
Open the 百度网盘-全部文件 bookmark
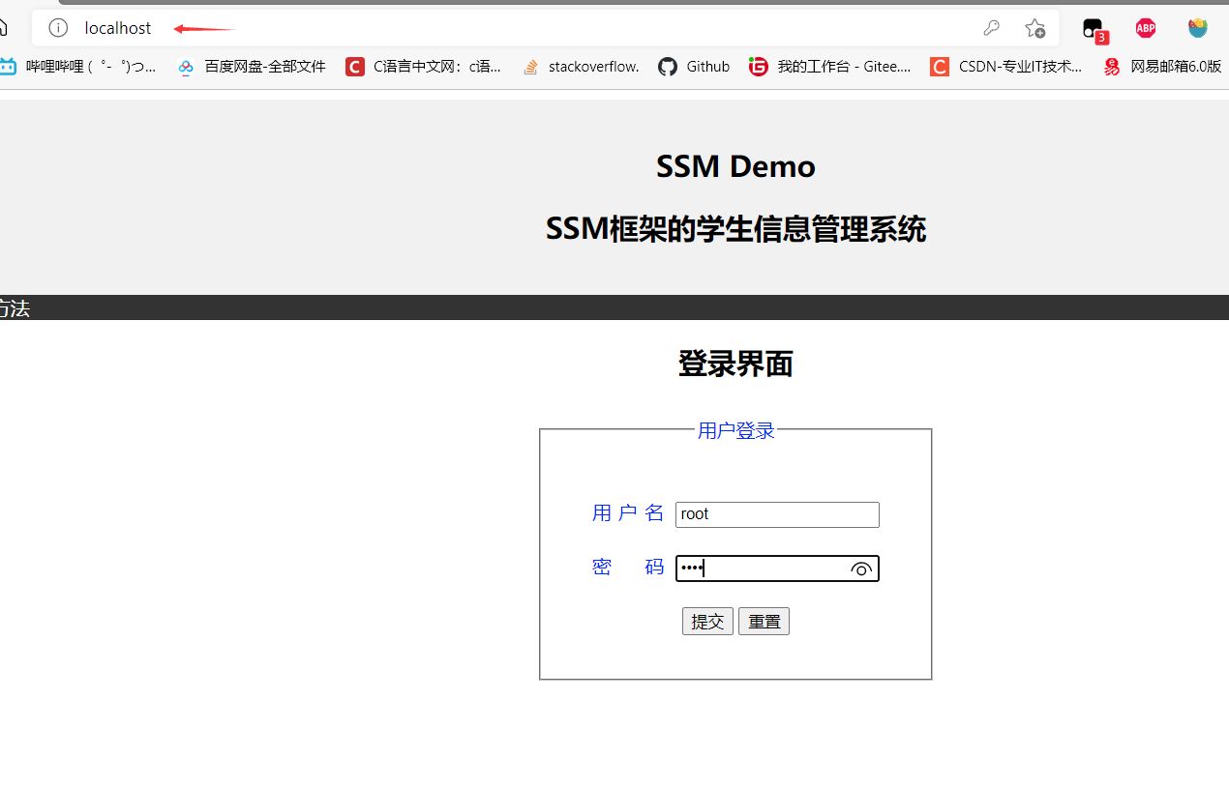pyautogui.click(x=252, y=67)
